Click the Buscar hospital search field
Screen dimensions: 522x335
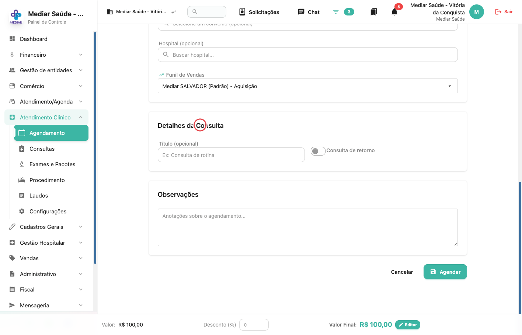point(308,55)
